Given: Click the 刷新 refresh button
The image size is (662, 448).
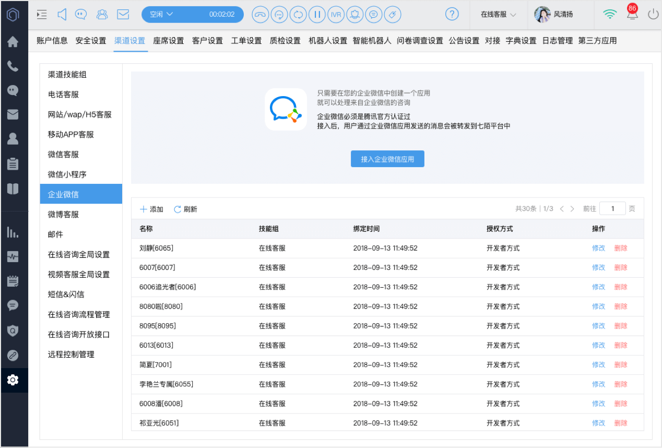Looking at the screenshot, I should [x=186, y=209].
